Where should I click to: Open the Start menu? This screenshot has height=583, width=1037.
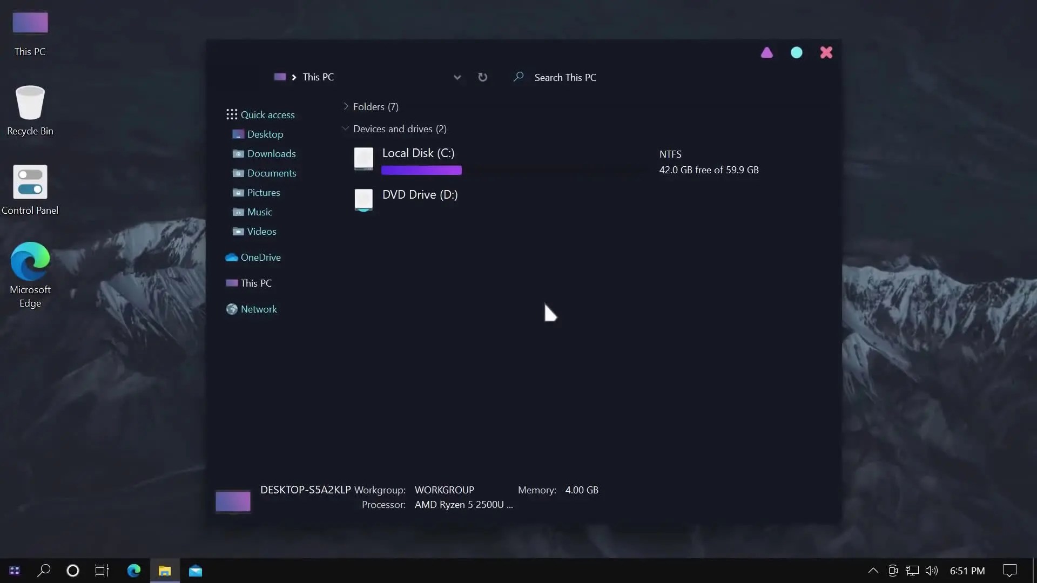coord(14,571)
